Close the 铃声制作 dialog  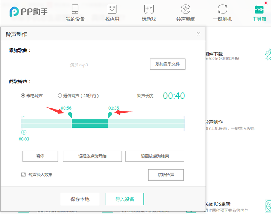[x=198, y=34]
